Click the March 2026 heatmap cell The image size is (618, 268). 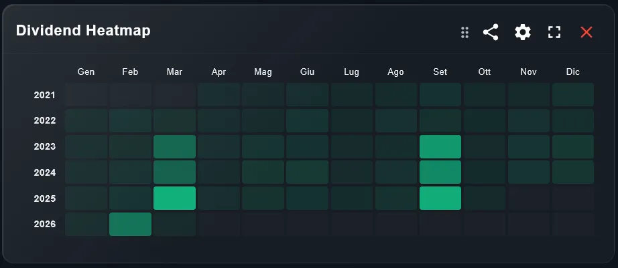tap(174, 224)
